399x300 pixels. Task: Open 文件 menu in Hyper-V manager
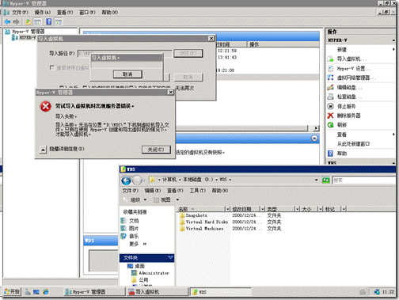pos(20,13)
